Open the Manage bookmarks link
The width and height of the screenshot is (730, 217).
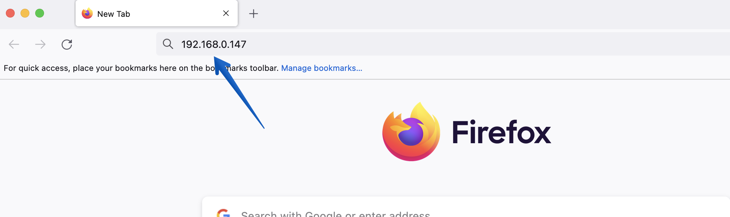(321, 68)
